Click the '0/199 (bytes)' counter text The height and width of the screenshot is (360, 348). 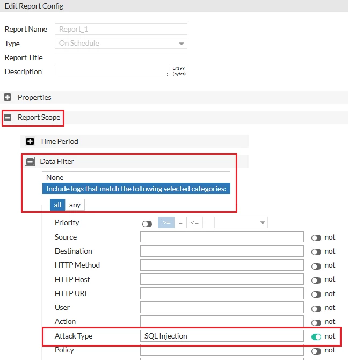tap(179, 71)
